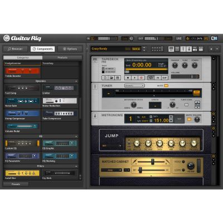223x223 pixels.
Task: Enable the LIVE view button
Action: click(x=179, y=38)
